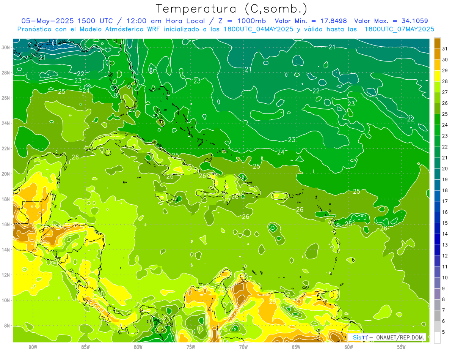Click the 90W longitude axis label

[33, 347]
